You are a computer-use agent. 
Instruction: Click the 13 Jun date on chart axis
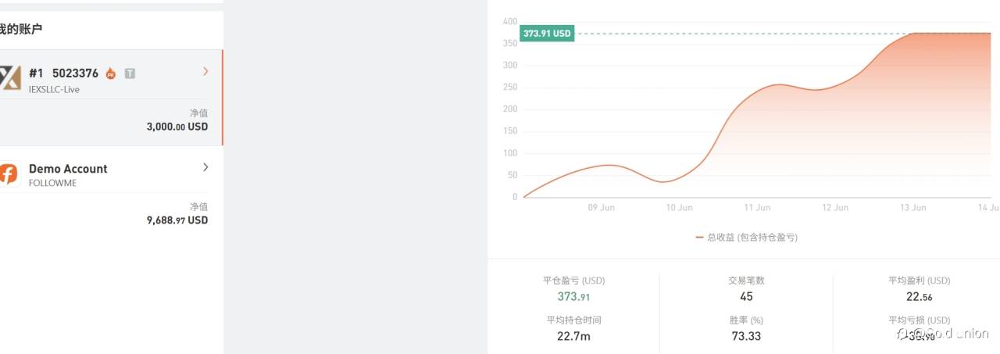(x=912, y=208)
